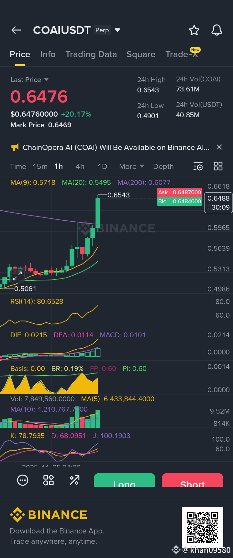Viewport: 233px width, 558px height.
Task: Tap the DEA: 0.0114 label
Action: pyautogui.click(x=73, y=335)
